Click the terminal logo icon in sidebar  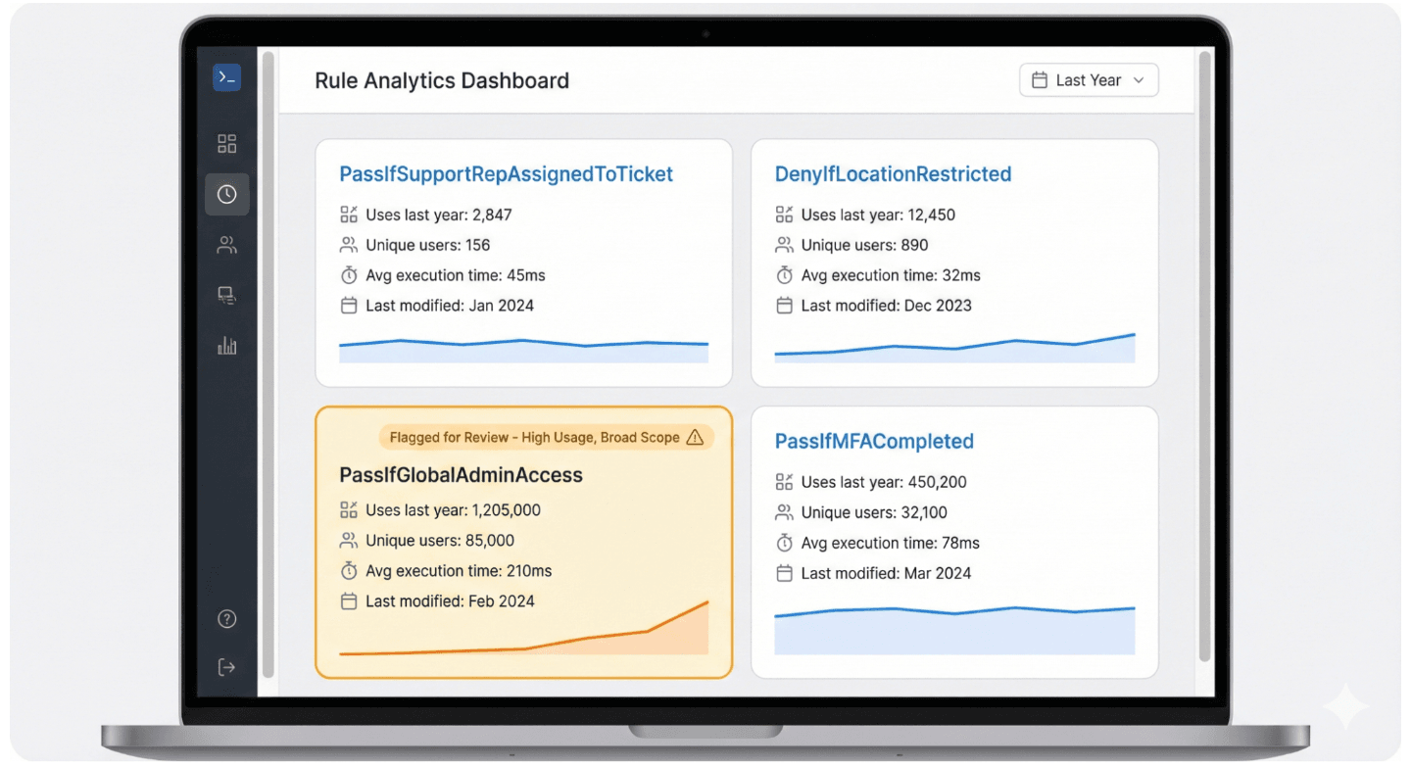(x=227, y=77)
